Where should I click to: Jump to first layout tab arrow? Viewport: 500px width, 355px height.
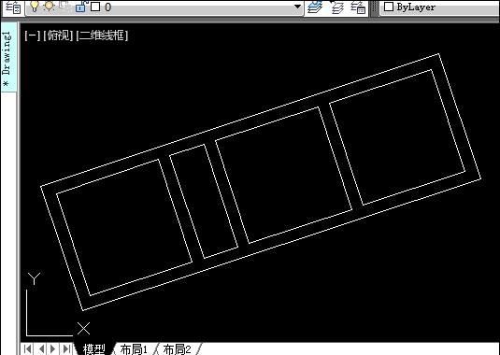click(x=28, y=349)
